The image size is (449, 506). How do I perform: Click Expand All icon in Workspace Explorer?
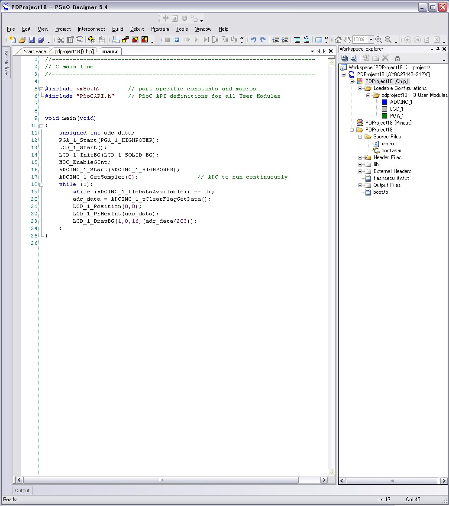[x=345, y=58]
